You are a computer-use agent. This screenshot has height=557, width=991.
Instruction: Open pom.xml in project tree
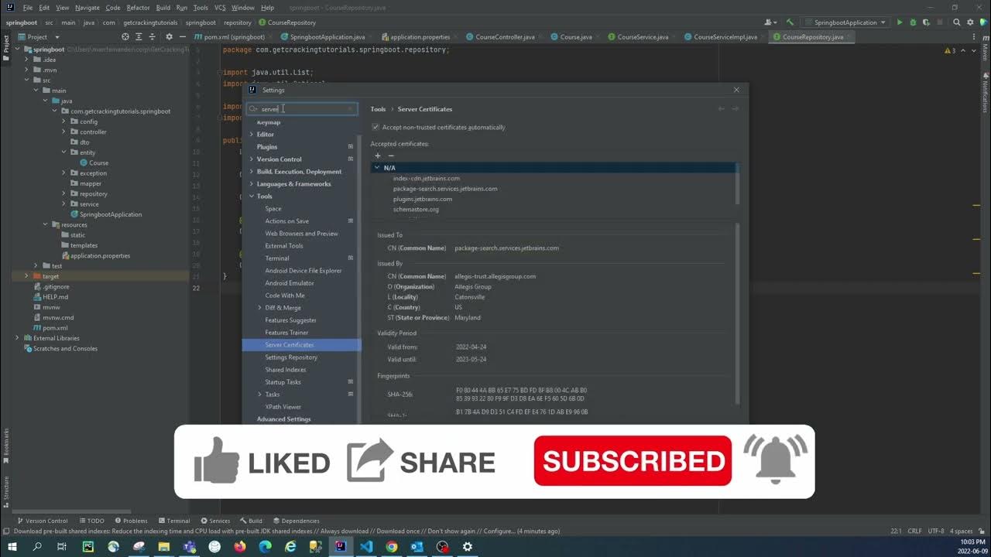[55, 328]
